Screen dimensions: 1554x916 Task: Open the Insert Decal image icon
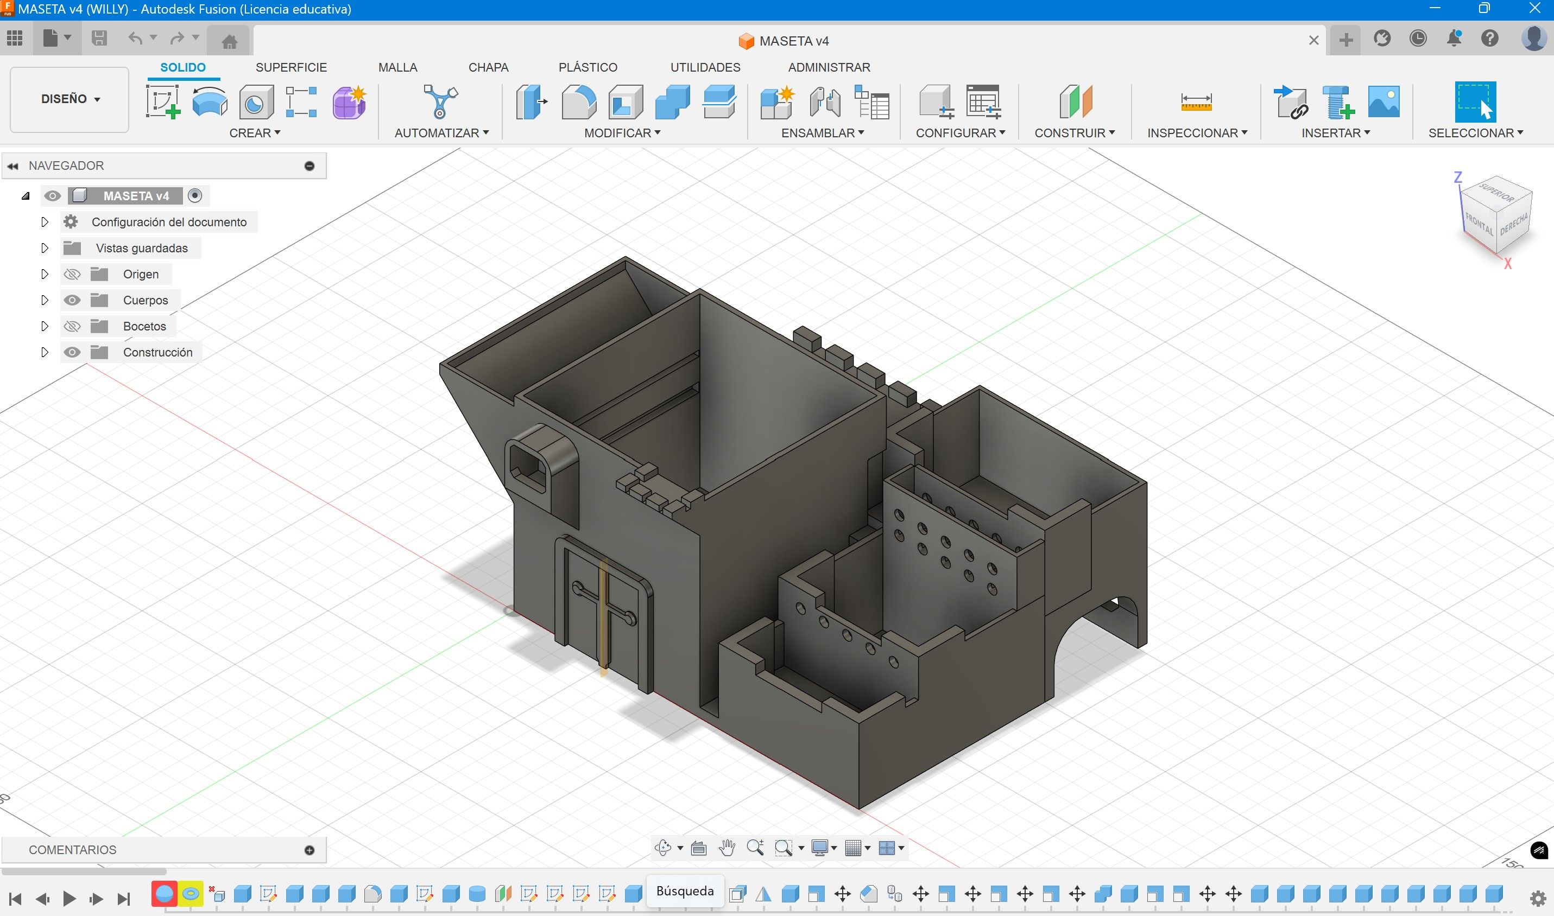coord(1384,102)
